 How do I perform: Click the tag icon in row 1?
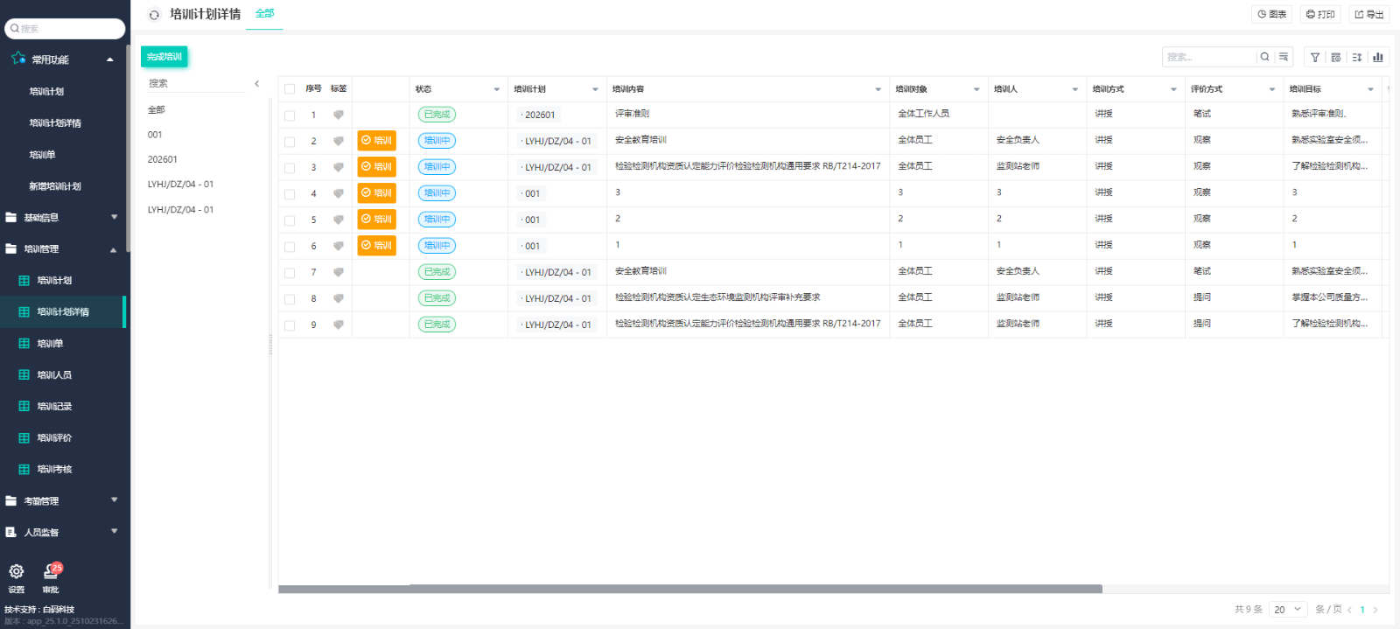coord(339,115)
